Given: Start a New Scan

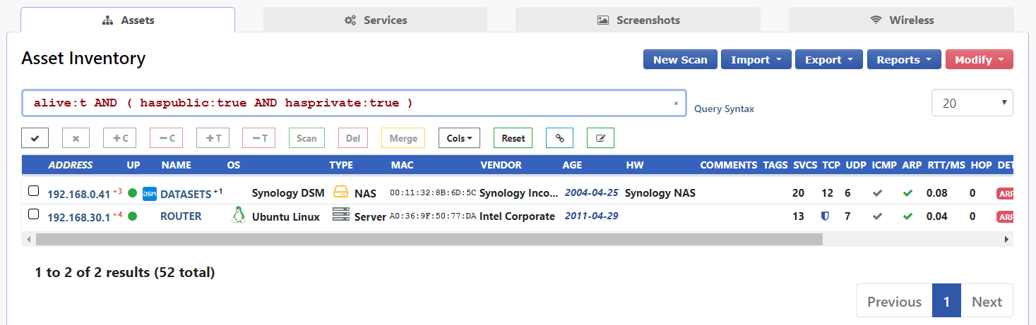Looking at the screenshot, I should click(679, 60).
